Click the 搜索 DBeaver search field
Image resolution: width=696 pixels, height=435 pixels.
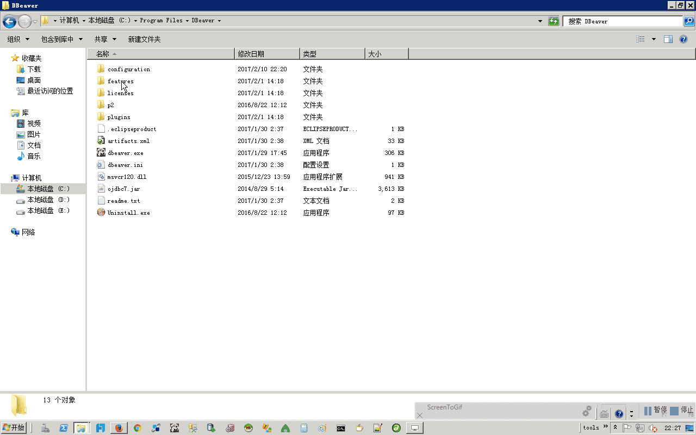pyautogui.click(x=623, y=21)
